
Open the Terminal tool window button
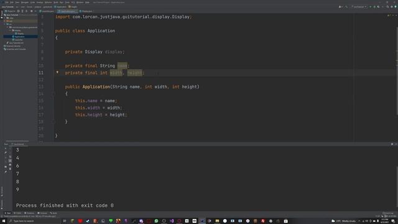click(42, 213)
